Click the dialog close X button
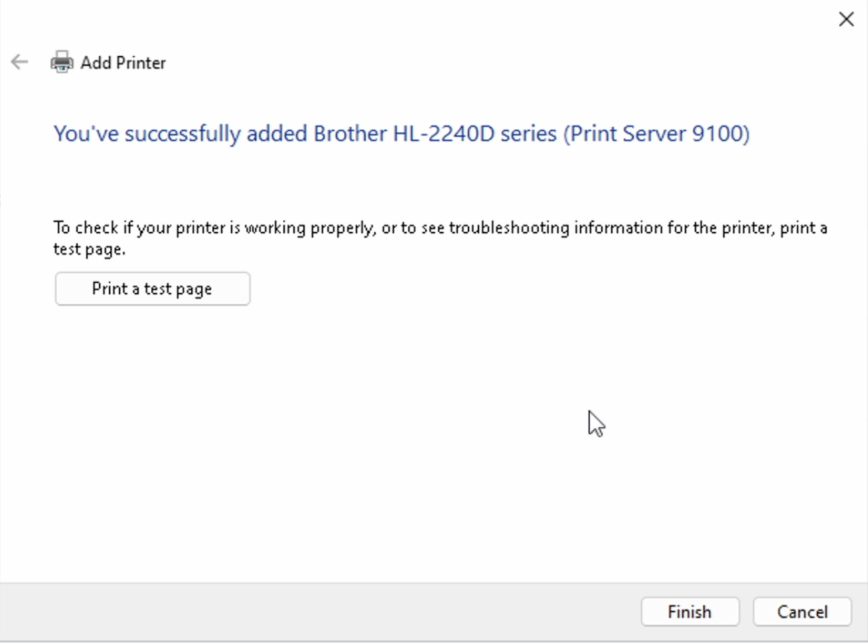This screenshot has height=643, width=868. point(846,19)
